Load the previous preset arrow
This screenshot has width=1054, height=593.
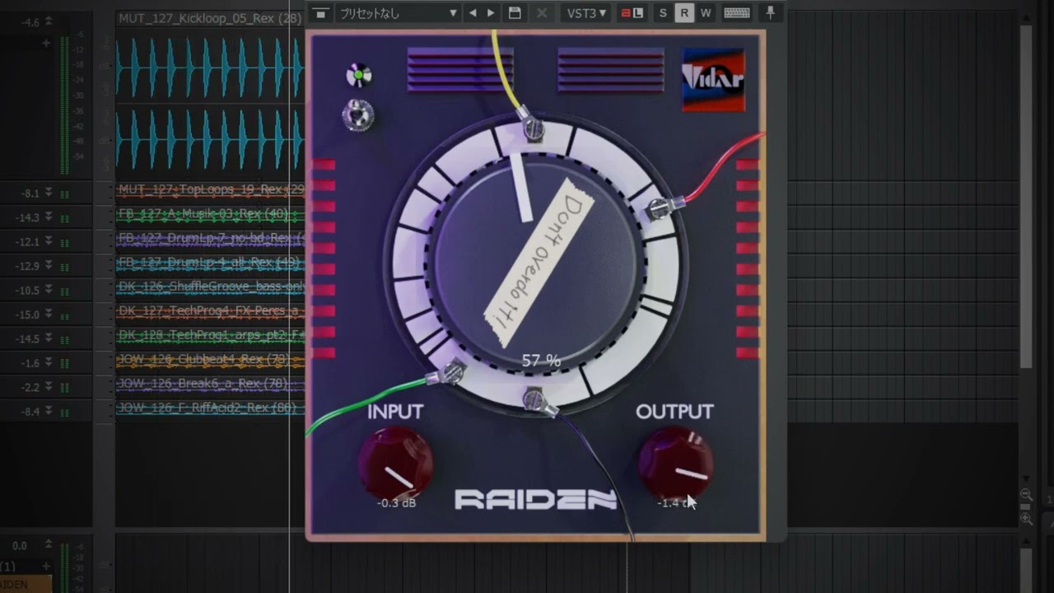473,13
